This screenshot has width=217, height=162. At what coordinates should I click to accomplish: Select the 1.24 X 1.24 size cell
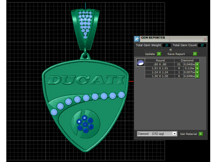tap(160, 72)
